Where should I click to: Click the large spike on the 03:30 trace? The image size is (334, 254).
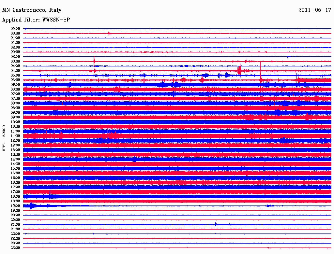click(x=94, y=61)
